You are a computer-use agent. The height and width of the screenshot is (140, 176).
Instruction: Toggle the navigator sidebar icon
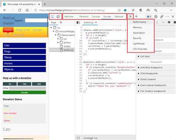[x=78, y=22]
